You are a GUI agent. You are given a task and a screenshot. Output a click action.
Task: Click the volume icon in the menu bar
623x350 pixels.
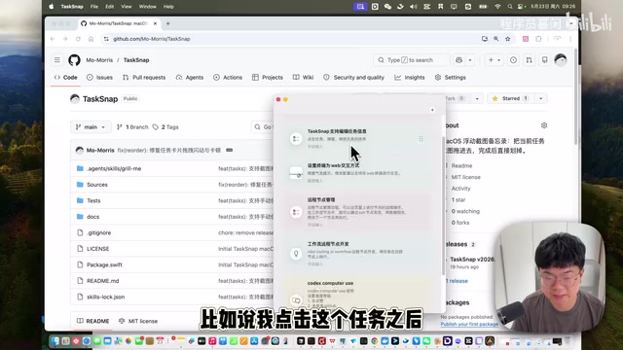click(x=414, y=7)
